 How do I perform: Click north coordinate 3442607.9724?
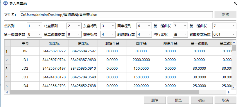[x=54, y=60]
